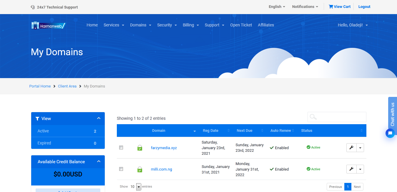The width and height of the screenshot is (397, 192).
Task: Open the manage wrench menu for farzymedia.xyz
Action: 351,148
